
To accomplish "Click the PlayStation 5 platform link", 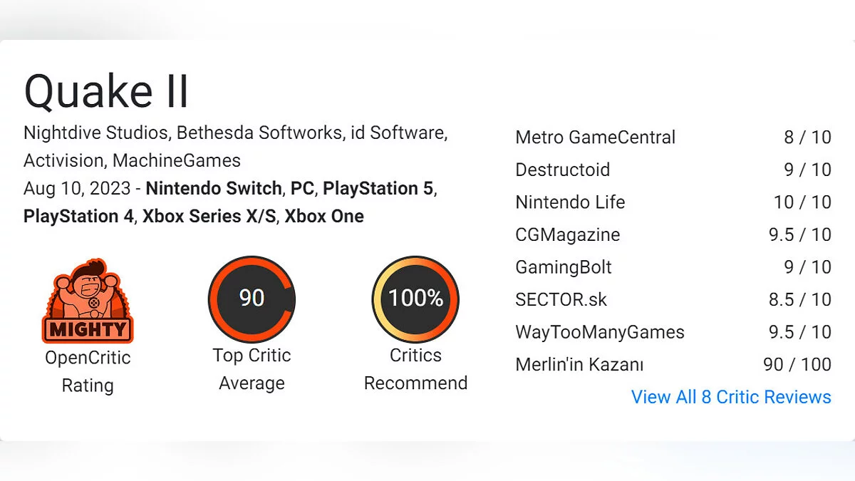I will [378, 189].
